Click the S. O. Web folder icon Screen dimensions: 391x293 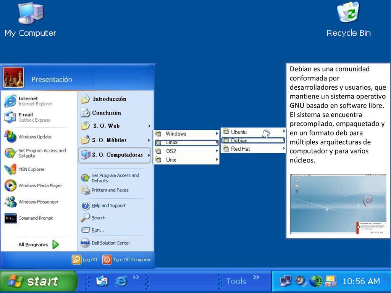[85, 126]
